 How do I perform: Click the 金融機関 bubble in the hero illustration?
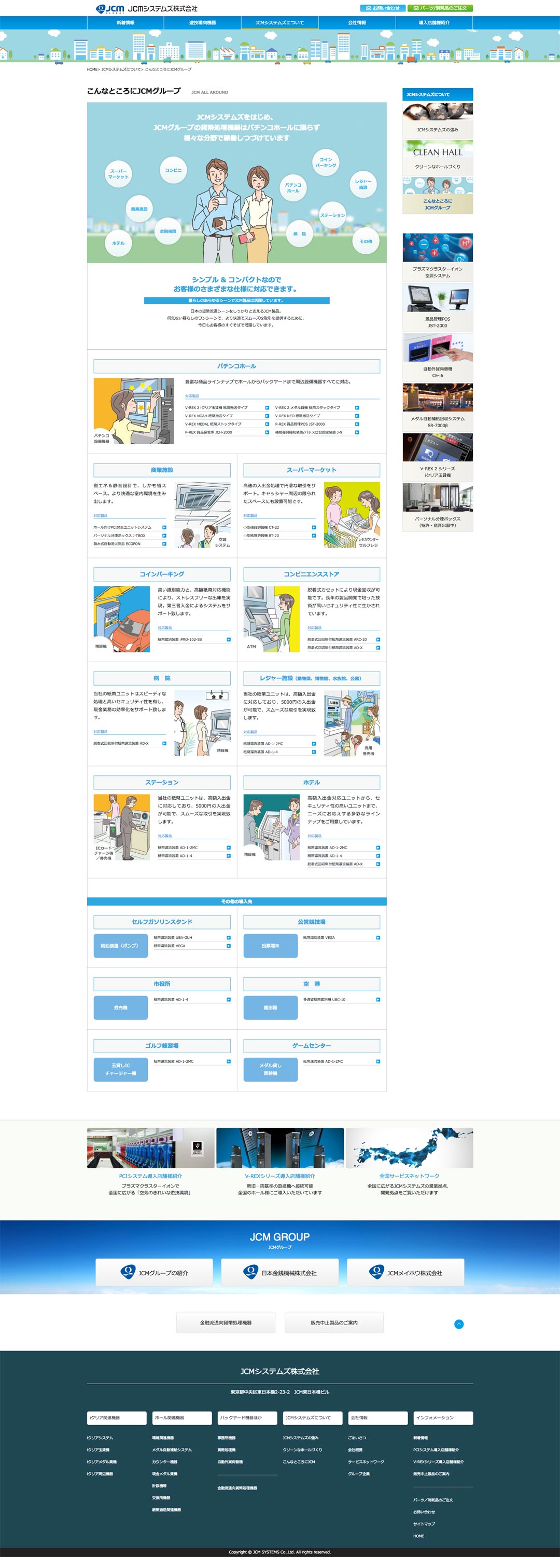[168, 231]
